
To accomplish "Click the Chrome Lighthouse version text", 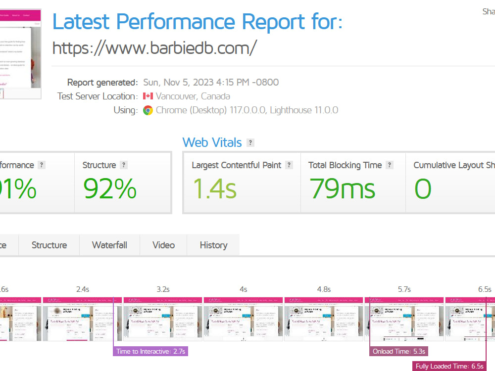I will coord(247,110).
